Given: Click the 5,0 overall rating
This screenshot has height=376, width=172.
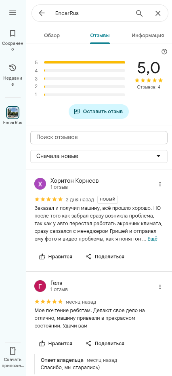Looking at the screenshot, I should (x=149, y=68).
